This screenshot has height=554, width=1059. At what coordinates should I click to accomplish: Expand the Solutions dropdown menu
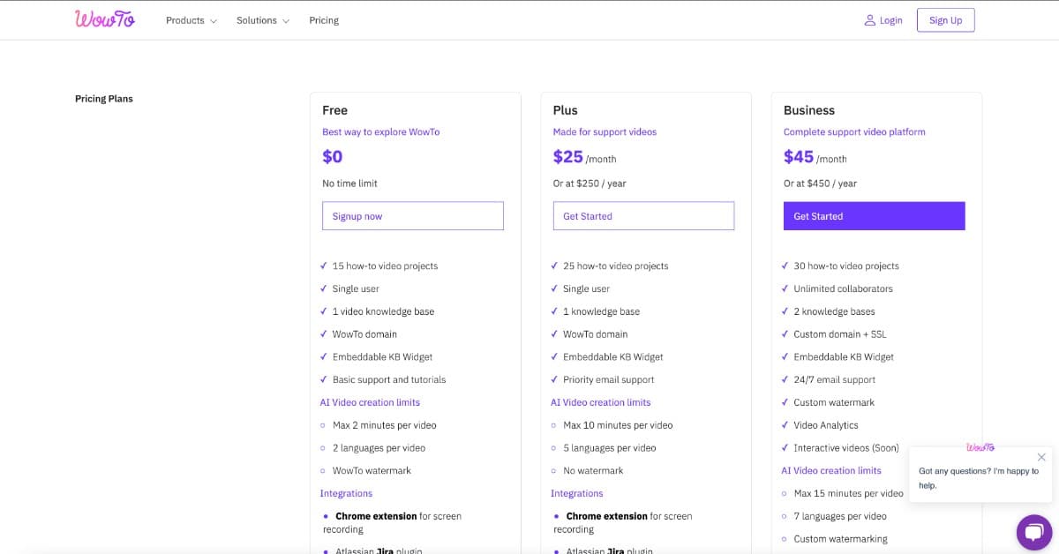[263, 20]
